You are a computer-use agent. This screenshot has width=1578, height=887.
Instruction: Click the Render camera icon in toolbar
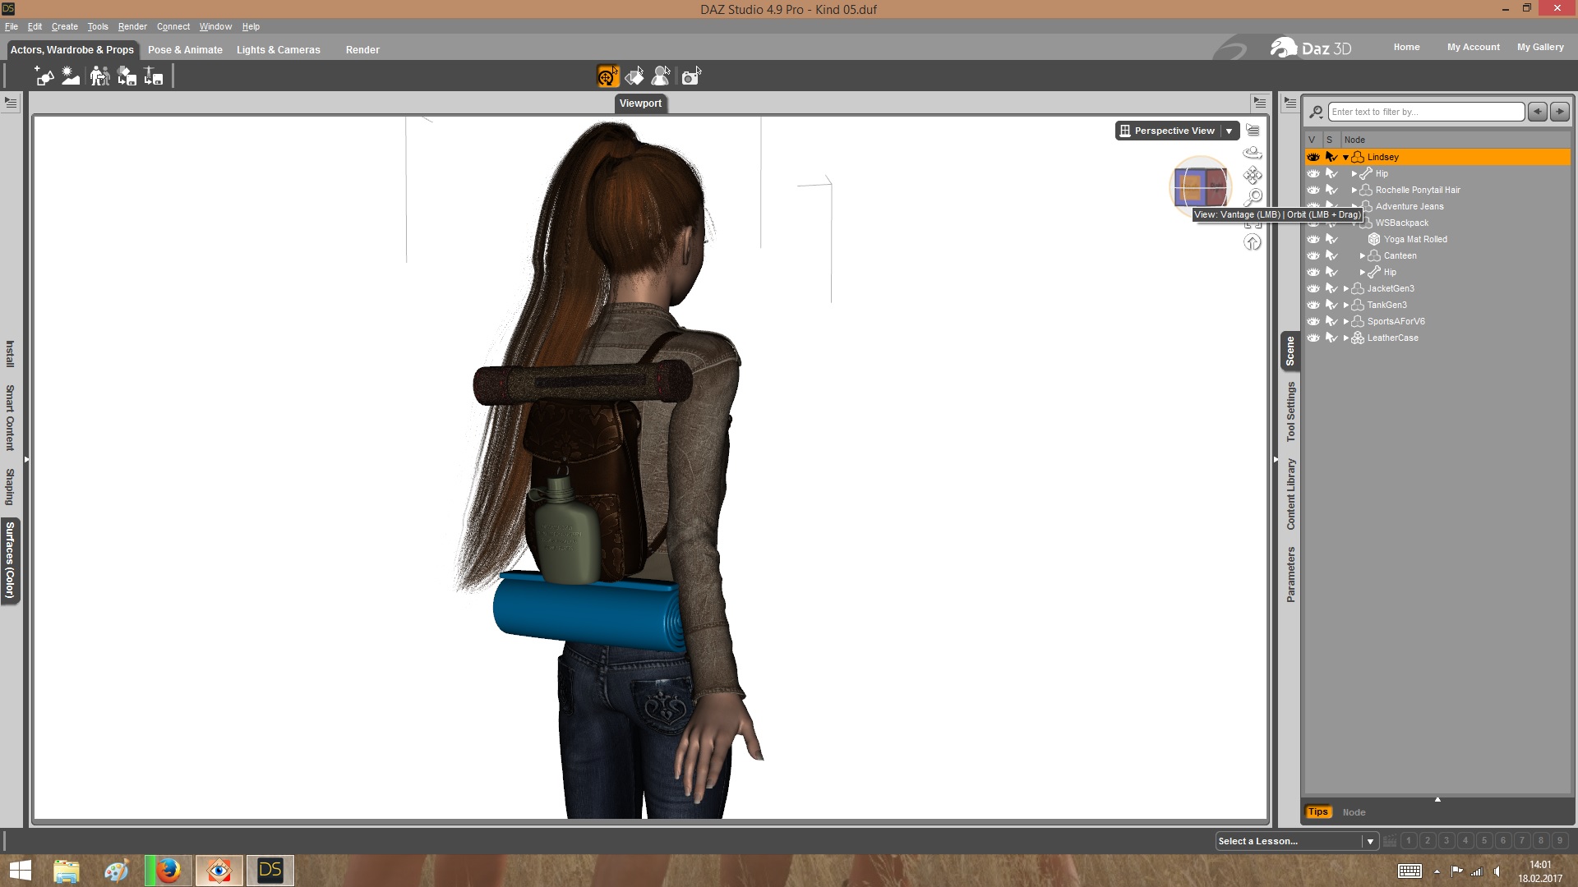(691, 76)
